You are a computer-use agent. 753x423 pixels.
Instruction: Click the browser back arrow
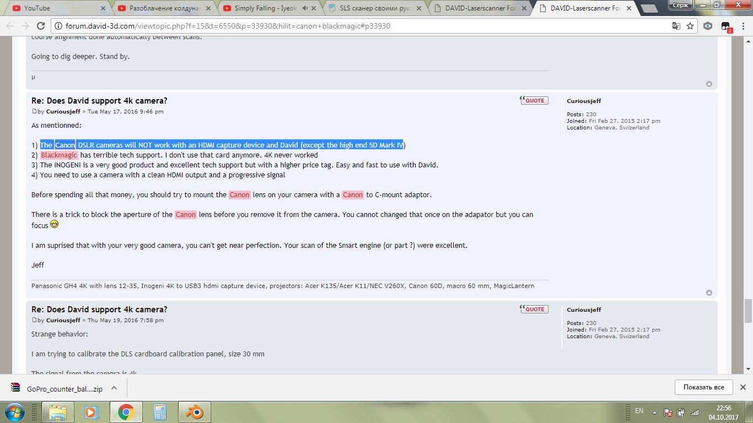[10, 26]
